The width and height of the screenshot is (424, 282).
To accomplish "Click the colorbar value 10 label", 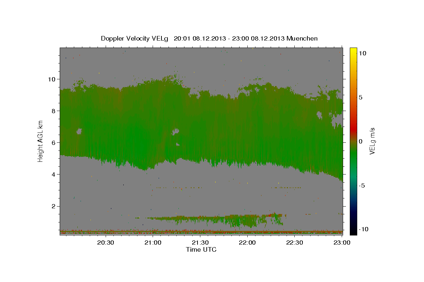I will coord(362,53).
